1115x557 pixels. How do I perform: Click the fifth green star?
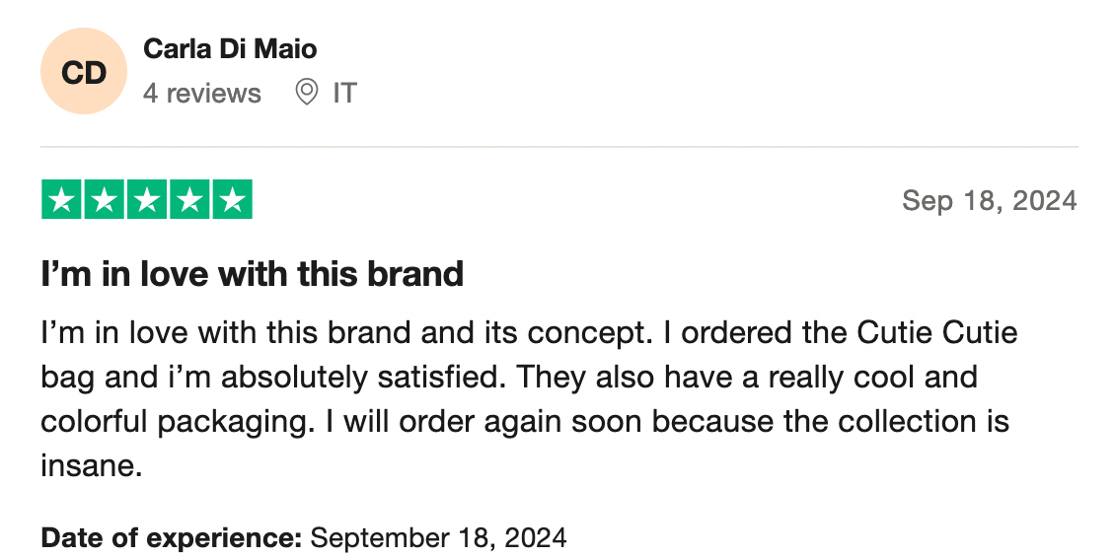232,200
